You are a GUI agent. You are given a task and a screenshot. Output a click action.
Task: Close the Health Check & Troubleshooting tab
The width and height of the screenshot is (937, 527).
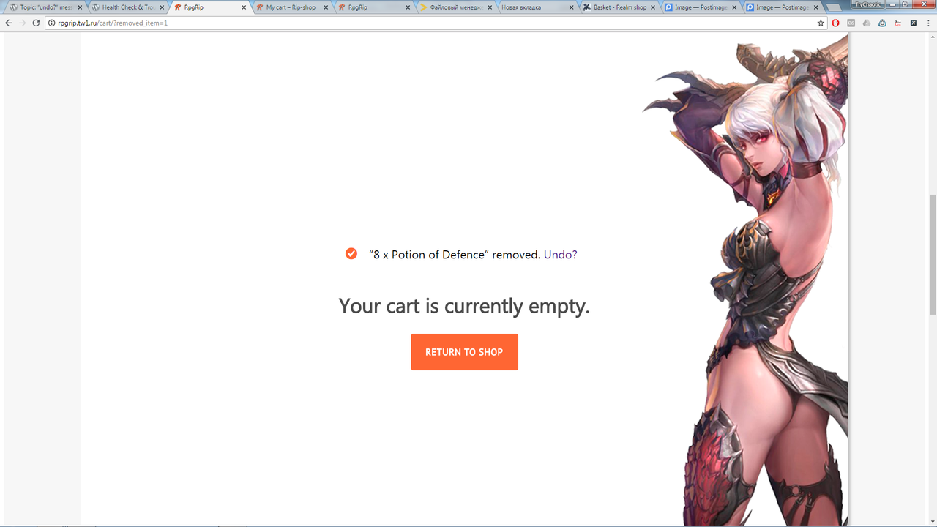click(162, 7)
